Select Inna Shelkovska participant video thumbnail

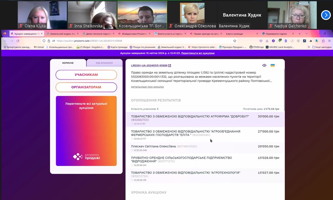(92, 15)
